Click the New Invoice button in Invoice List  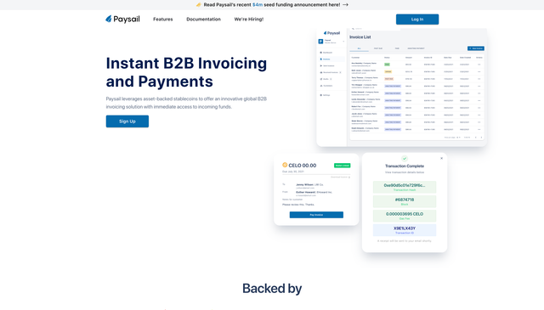[476, 48]
